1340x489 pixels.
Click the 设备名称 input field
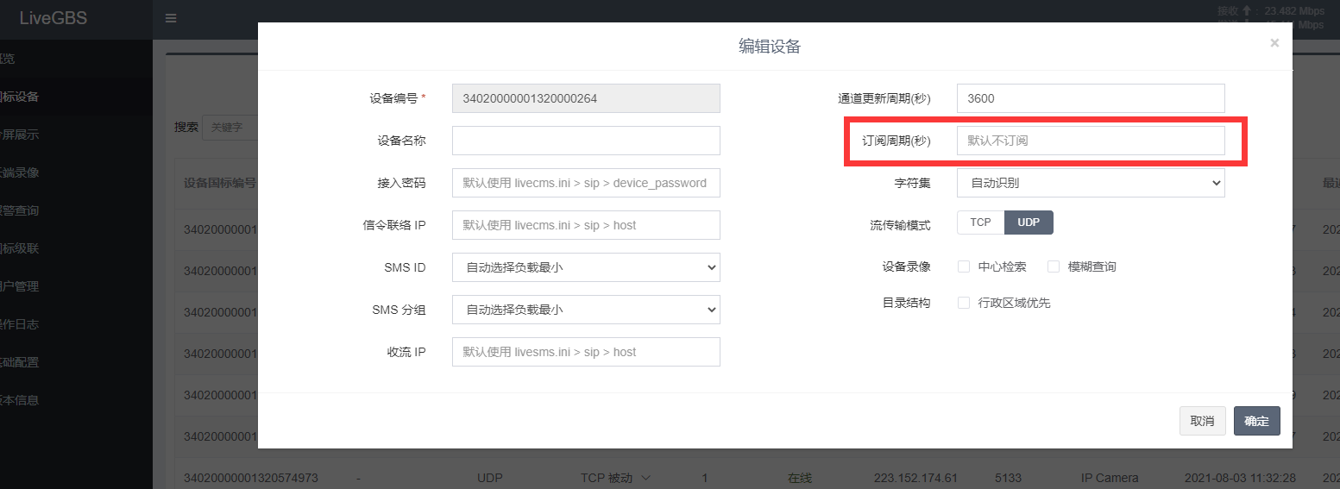[x=586, y=141]
